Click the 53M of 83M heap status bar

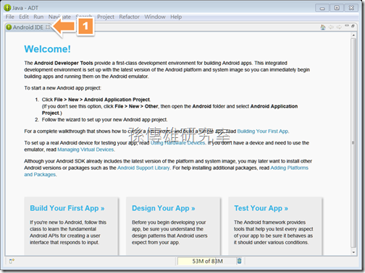[x=207, y=261]
